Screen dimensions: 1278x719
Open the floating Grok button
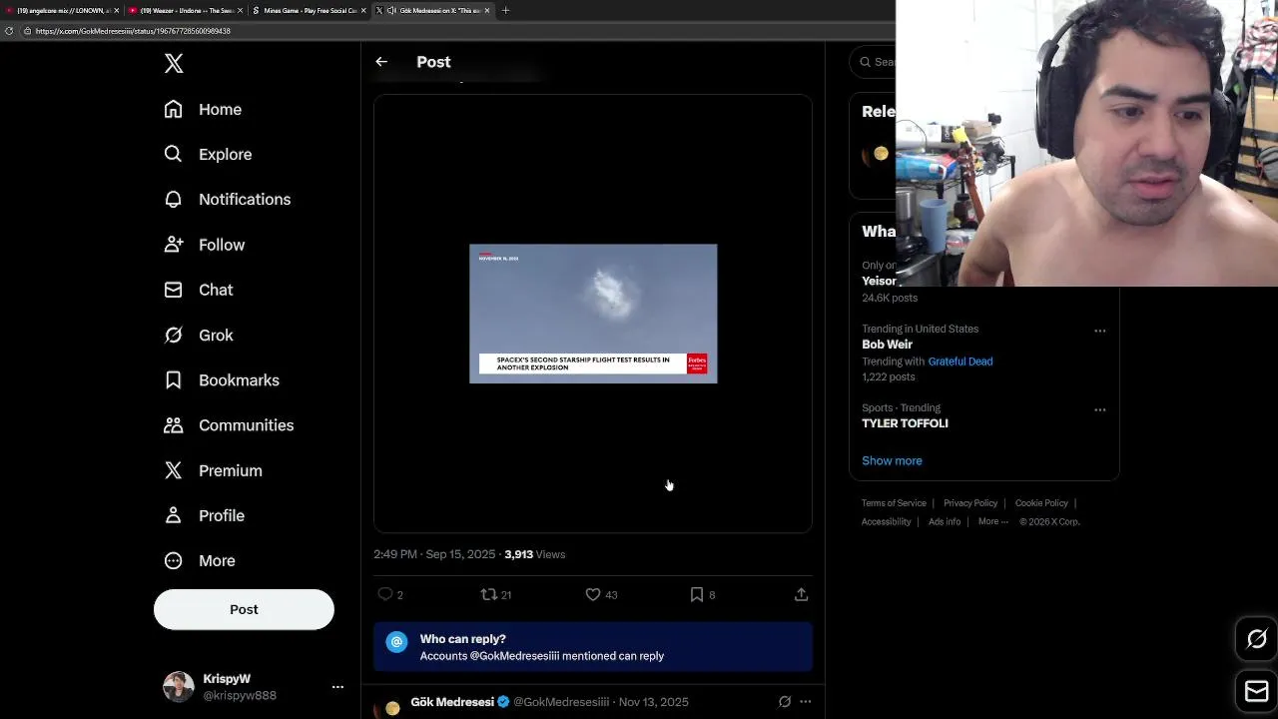click(1257, 639)
